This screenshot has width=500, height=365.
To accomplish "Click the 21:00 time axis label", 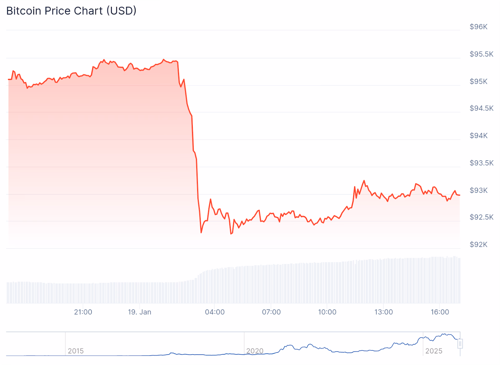I will click(x=83, y=312).
